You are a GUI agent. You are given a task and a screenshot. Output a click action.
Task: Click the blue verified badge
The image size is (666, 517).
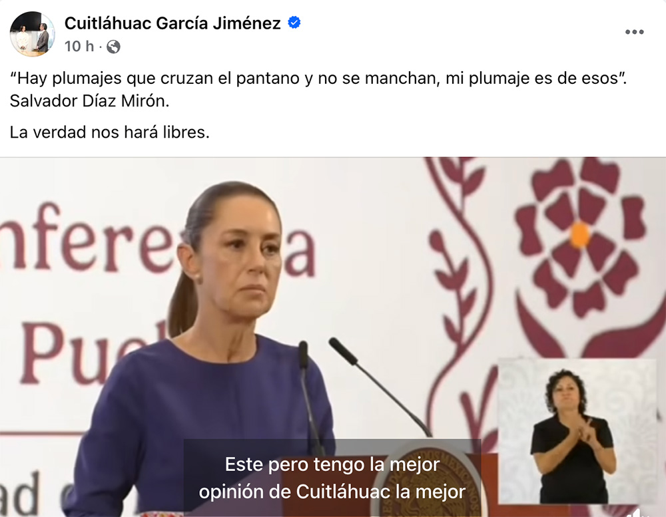[x=294, y=23]
